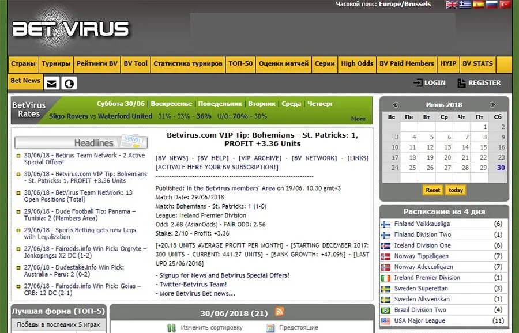Click calendar Reset button

(432, 190)
